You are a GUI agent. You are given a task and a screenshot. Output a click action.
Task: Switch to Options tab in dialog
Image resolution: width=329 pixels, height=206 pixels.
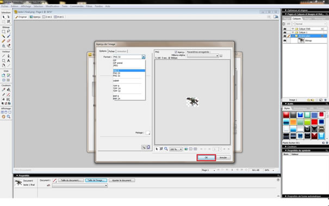tap(103, 51)
